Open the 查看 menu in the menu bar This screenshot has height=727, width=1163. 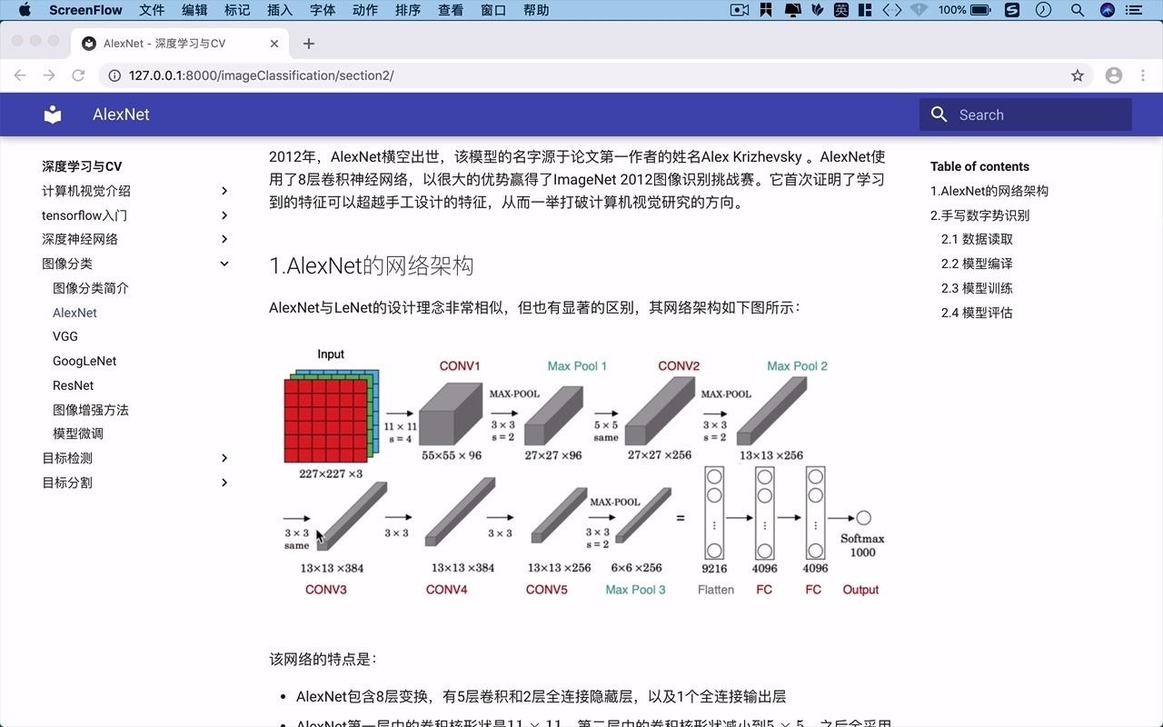pos(450,10)
